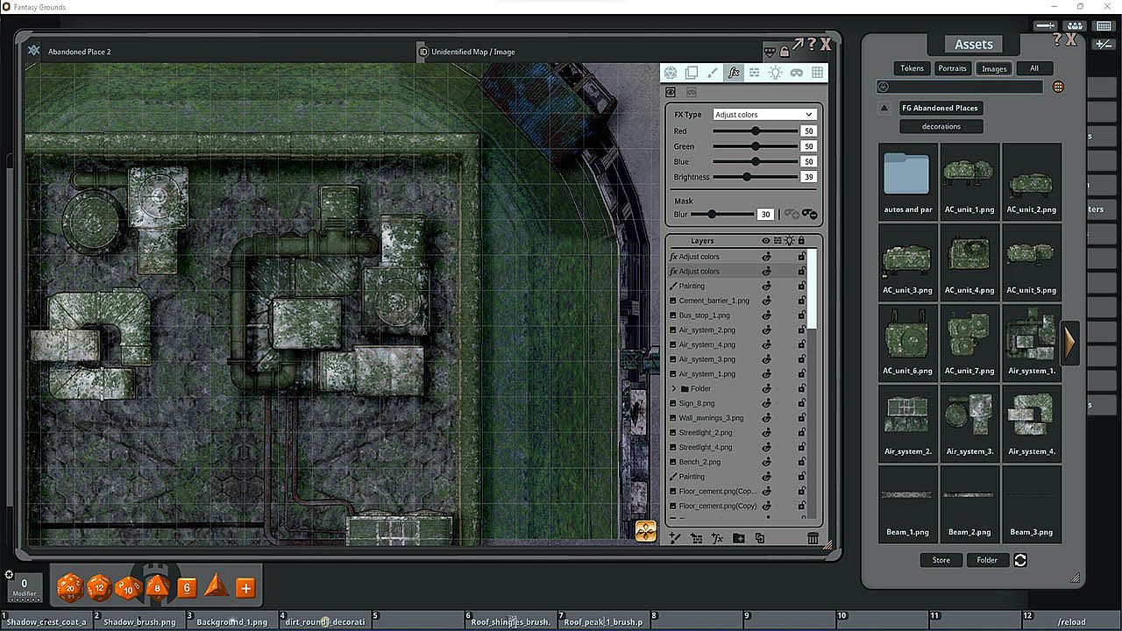Open the lighting bulb tool

pyautogui.click(x=775, y=73)
